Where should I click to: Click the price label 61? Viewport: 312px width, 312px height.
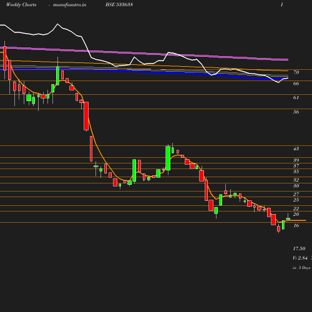296,97
